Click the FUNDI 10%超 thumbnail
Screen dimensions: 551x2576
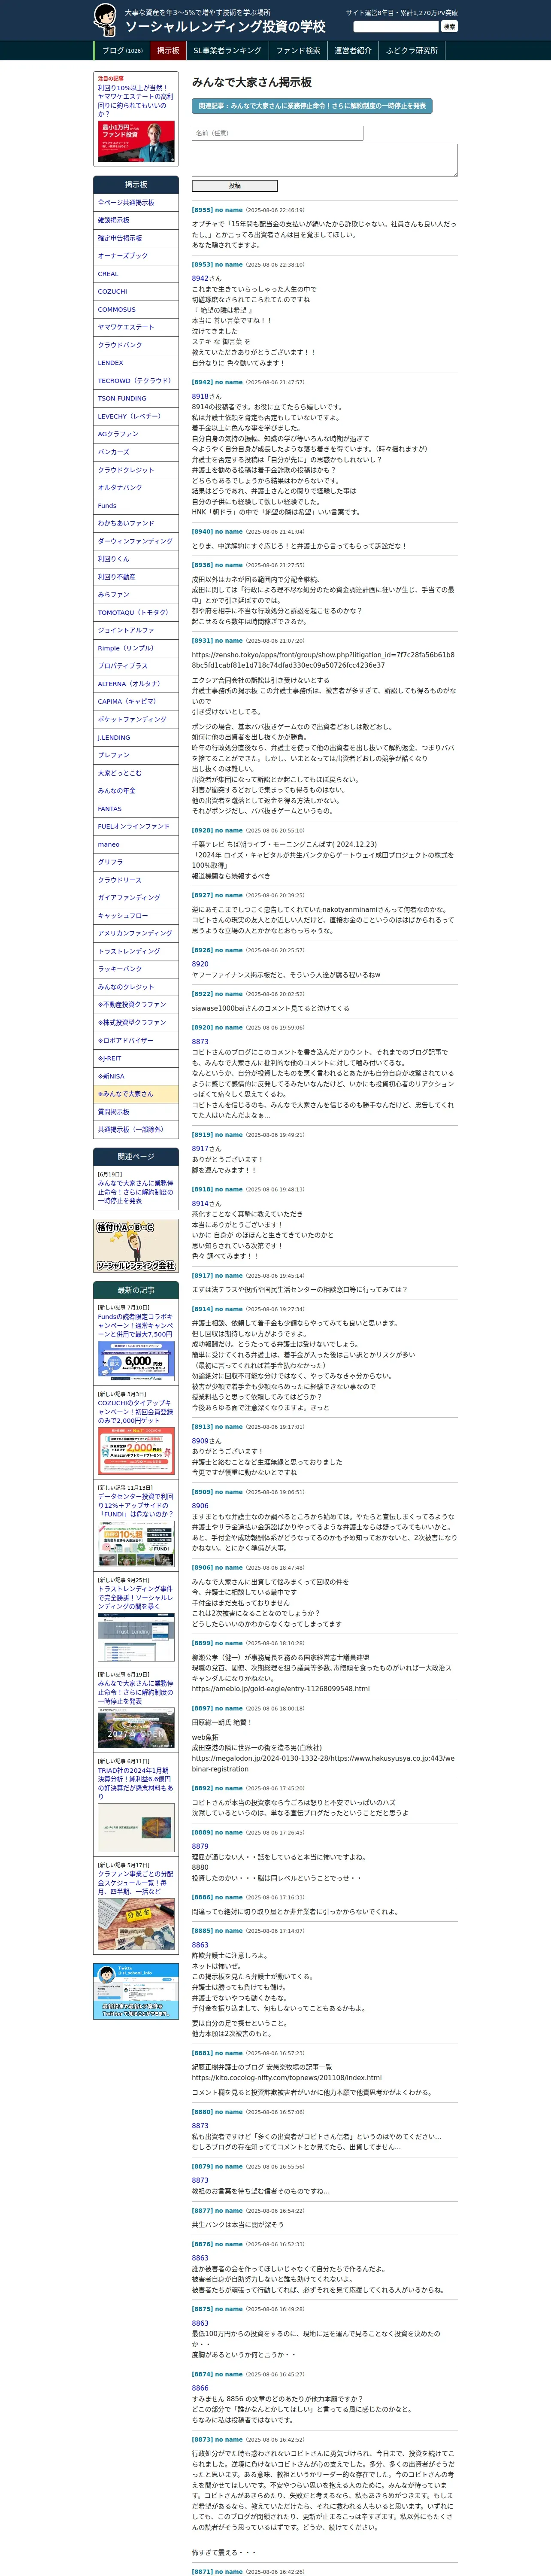(136, 1543)
